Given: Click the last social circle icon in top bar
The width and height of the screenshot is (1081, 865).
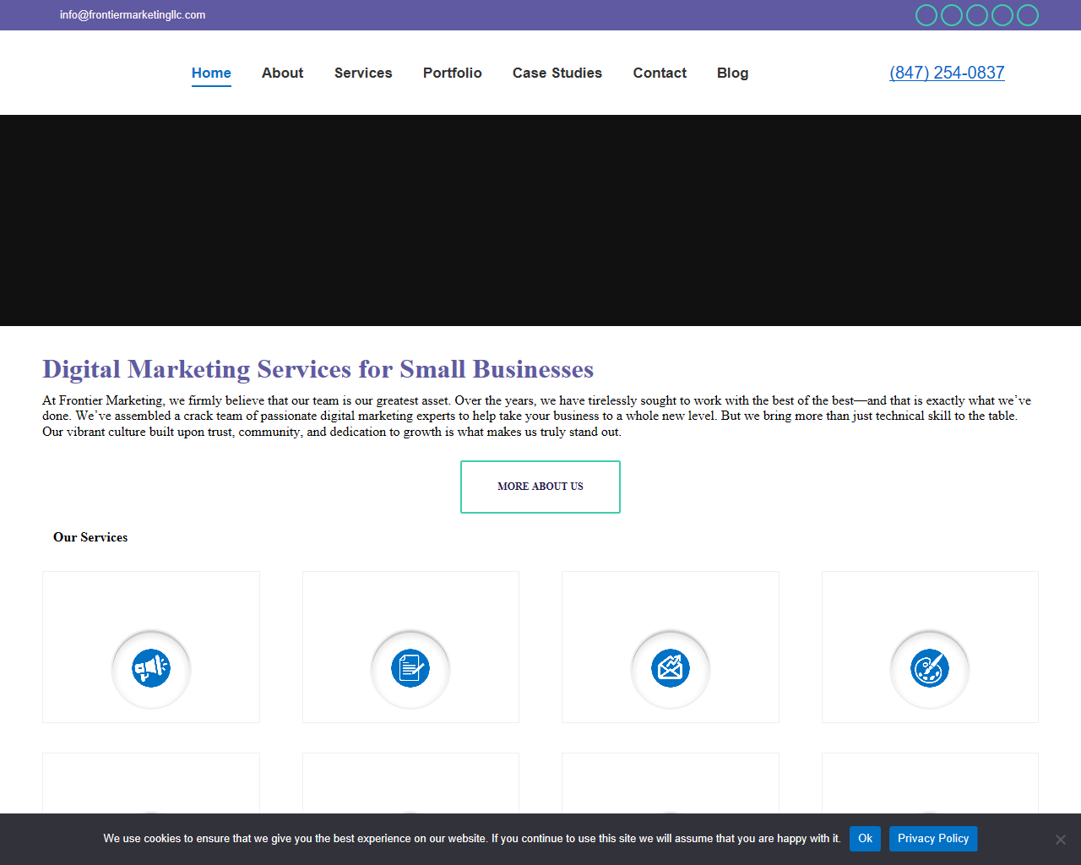Looking at the screenshot, I should (1028, 15).
